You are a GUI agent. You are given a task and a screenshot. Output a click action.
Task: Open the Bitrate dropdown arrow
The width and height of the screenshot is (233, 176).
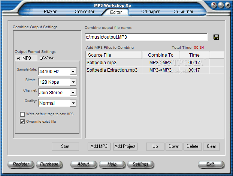tap(73, 82)
